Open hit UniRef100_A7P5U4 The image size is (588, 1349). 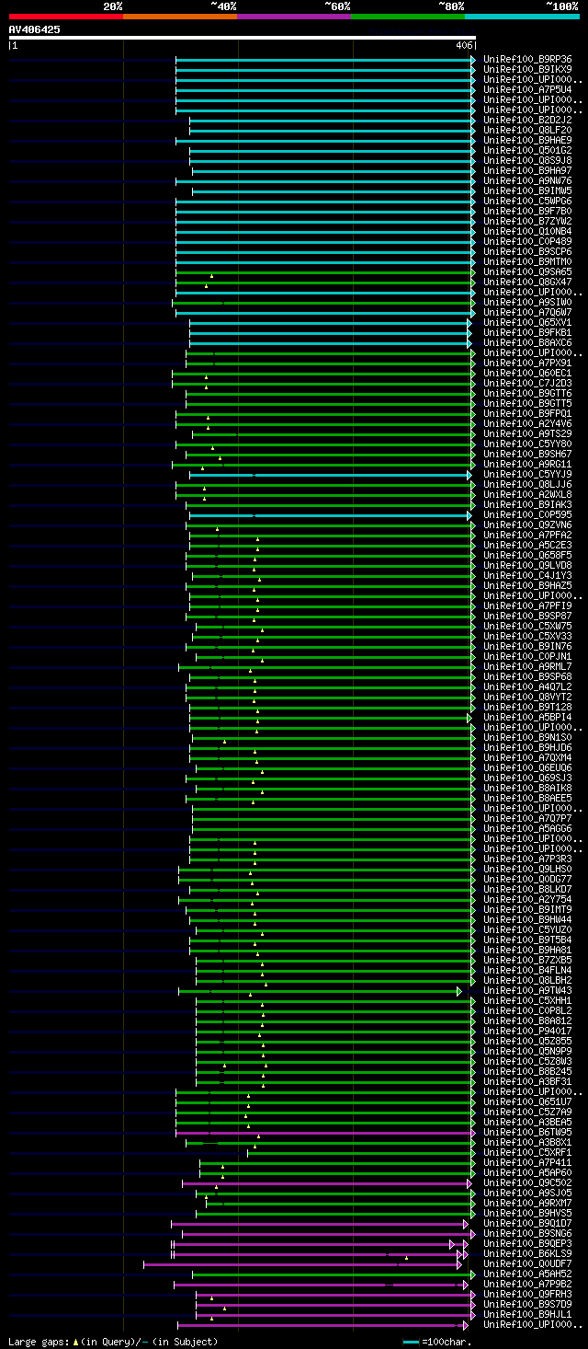click(x=527, y=89)
